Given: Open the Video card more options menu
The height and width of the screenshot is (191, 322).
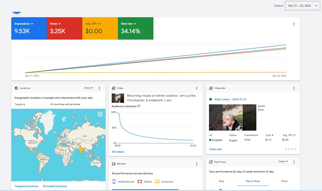Looking at the screenshot, I should click(197, 88).
